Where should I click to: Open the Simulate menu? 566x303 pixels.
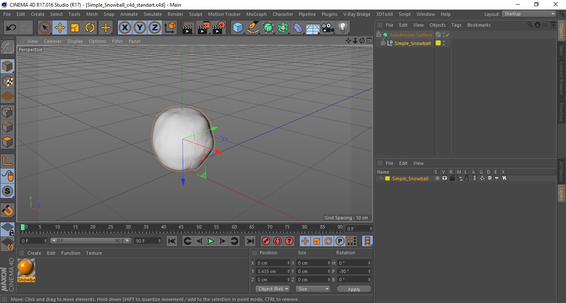click(153, 14)
